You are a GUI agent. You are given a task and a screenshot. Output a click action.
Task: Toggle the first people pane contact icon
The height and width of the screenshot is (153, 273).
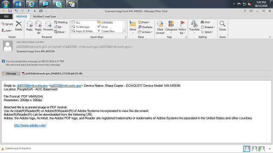247,149
